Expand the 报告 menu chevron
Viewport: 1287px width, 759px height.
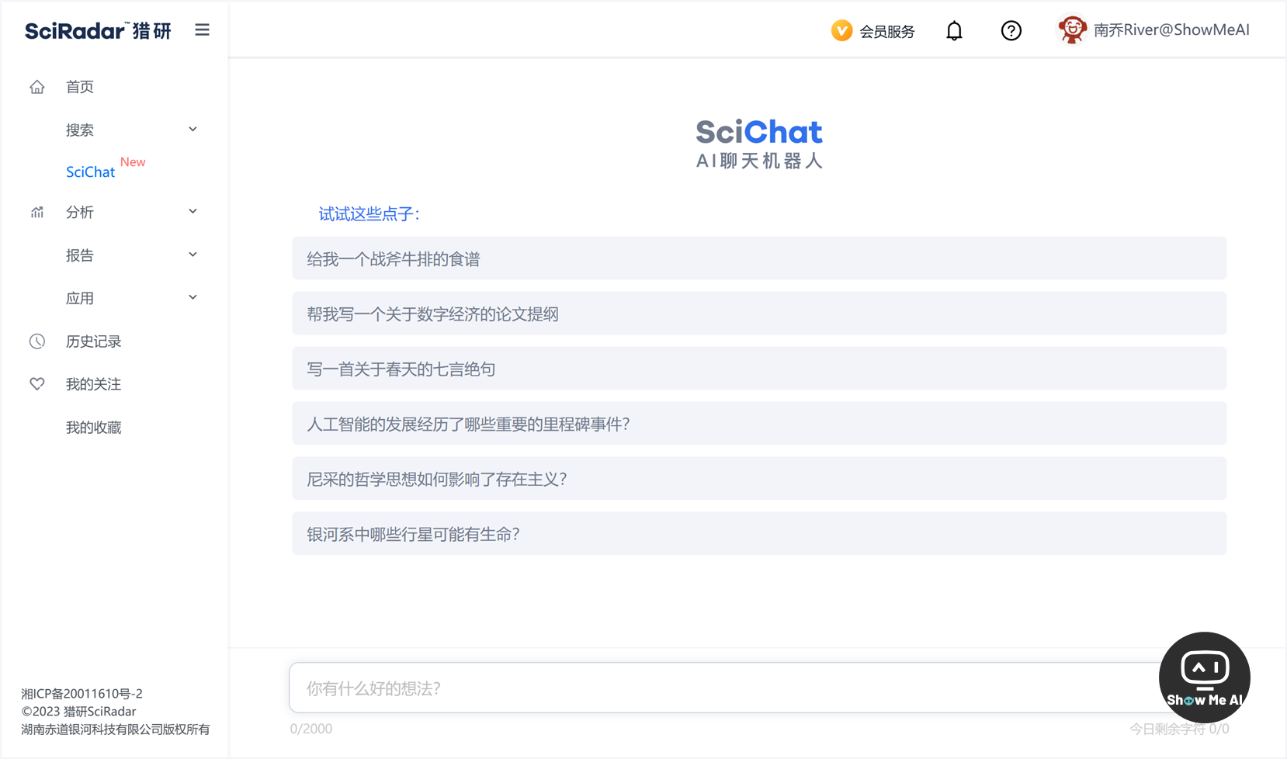click(x=193, y=255)
